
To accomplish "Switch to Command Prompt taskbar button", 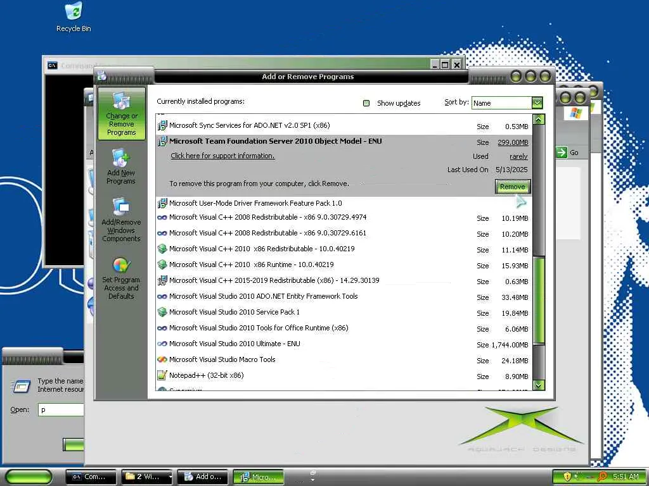I will 91,477.
